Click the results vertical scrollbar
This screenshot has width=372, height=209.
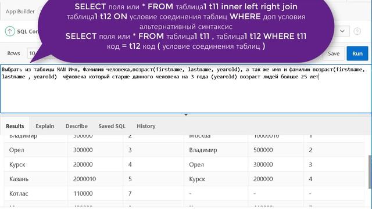(370, 172)
